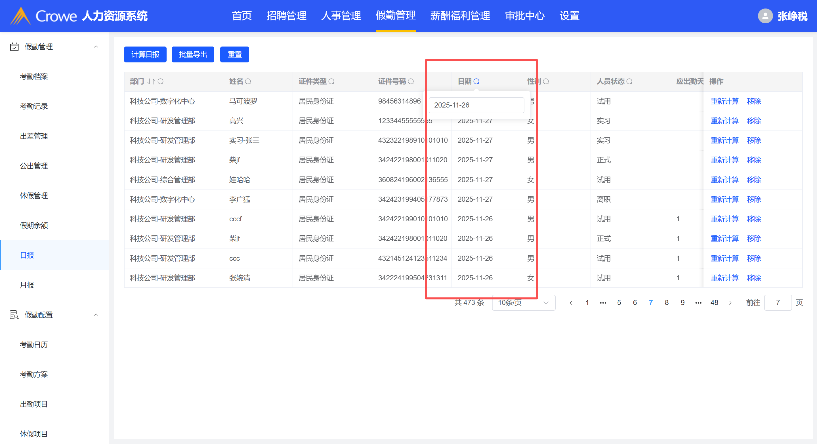Collapse the 假勤管理 sidebar section
The width and height of the screenshot is (817, 444).
point(96,47)
